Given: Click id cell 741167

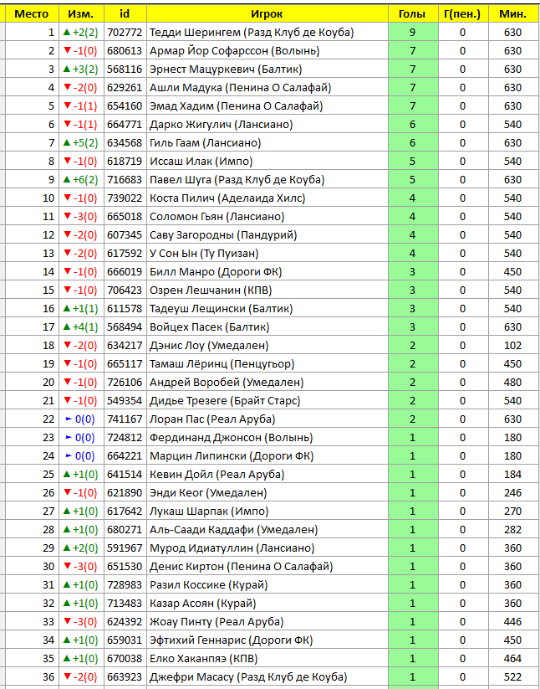Looking at the screenshot, I should pos(125,419).
